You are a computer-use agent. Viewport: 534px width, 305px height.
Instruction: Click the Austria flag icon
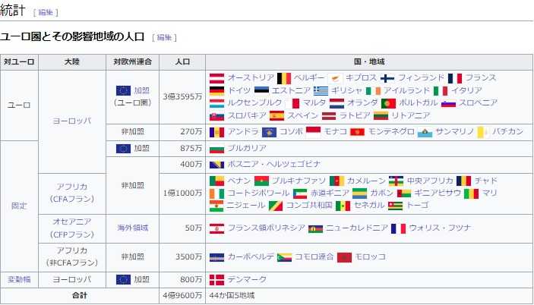[x=216, y=78]
